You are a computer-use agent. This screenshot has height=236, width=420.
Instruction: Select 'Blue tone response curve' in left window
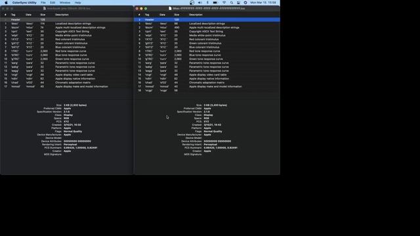66,55
